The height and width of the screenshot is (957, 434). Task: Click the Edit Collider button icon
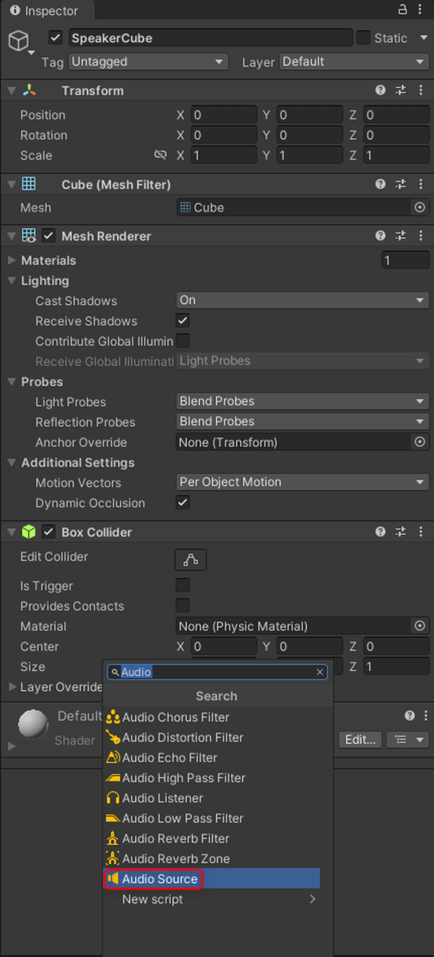click(x=190, y=559)
